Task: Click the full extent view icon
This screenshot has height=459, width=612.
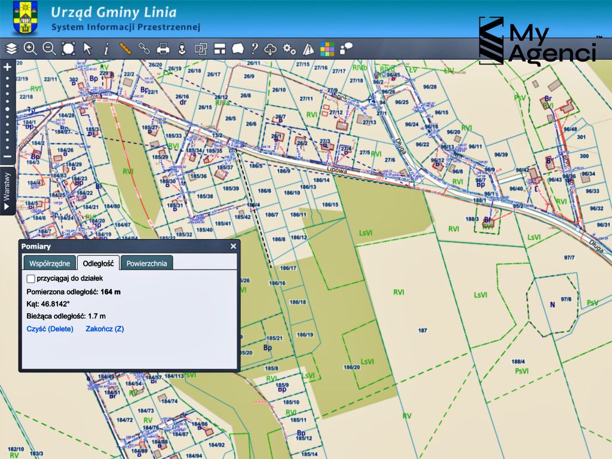Action: pyautogui.click(x=68, y=48)
